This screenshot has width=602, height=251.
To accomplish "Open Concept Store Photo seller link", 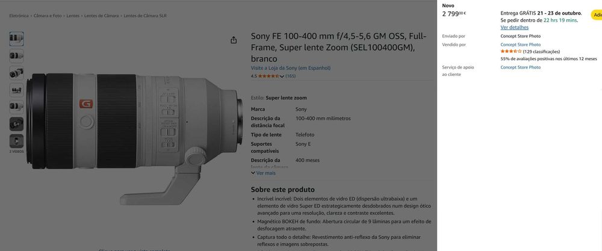I will (521, 45).
